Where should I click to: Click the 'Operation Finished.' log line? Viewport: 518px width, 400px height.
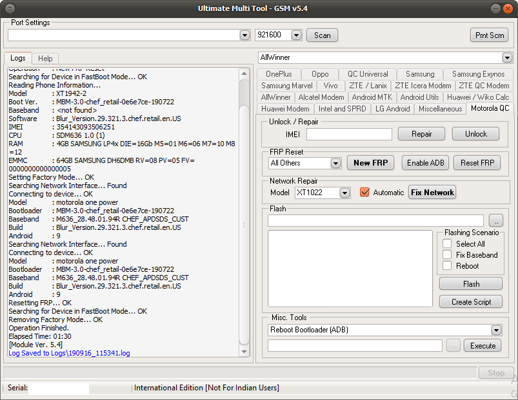[39, 328]
